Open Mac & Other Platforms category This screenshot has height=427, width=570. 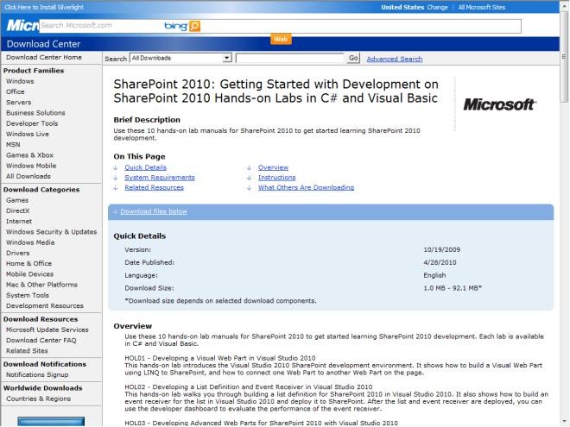coord(41,285)
